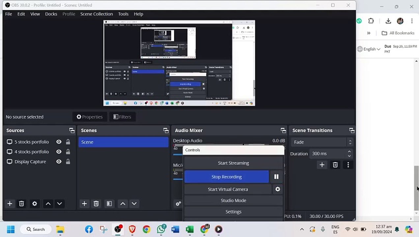The width and height of the screenshot is (419, 237).
Task: Open the Tools menu
Action: 123,14
